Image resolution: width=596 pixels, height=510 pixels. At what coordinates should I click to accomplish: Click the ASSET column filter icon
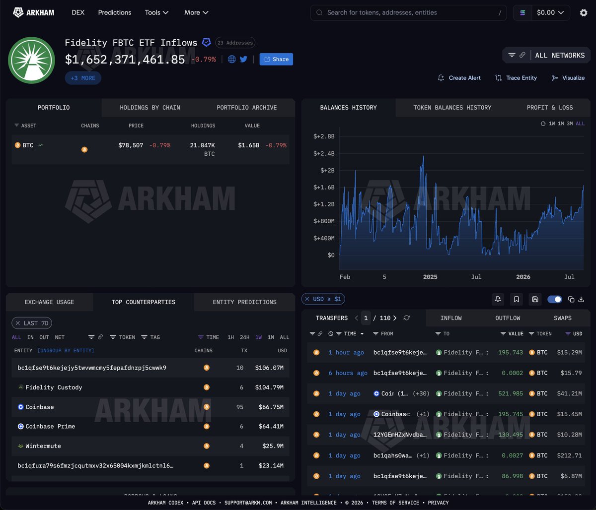pos(17,126)
